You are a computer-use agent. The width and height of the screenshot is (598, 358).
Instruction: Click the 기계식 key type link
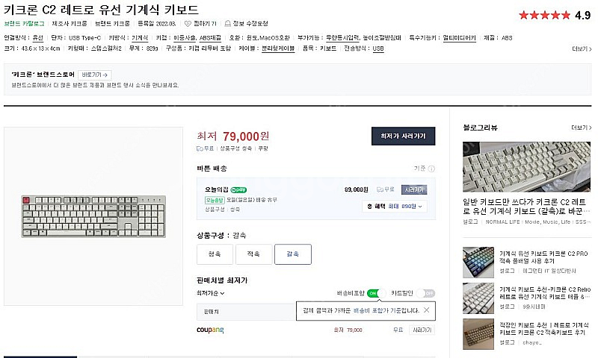pos(140,37)
